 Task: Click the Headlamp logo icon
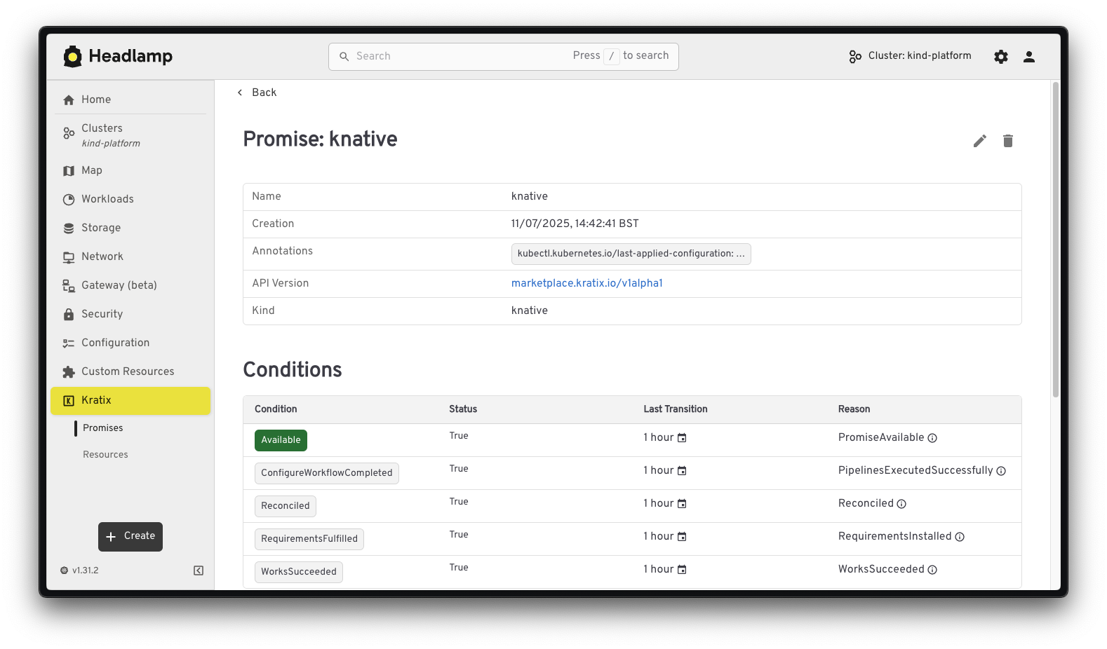(72, 56)
